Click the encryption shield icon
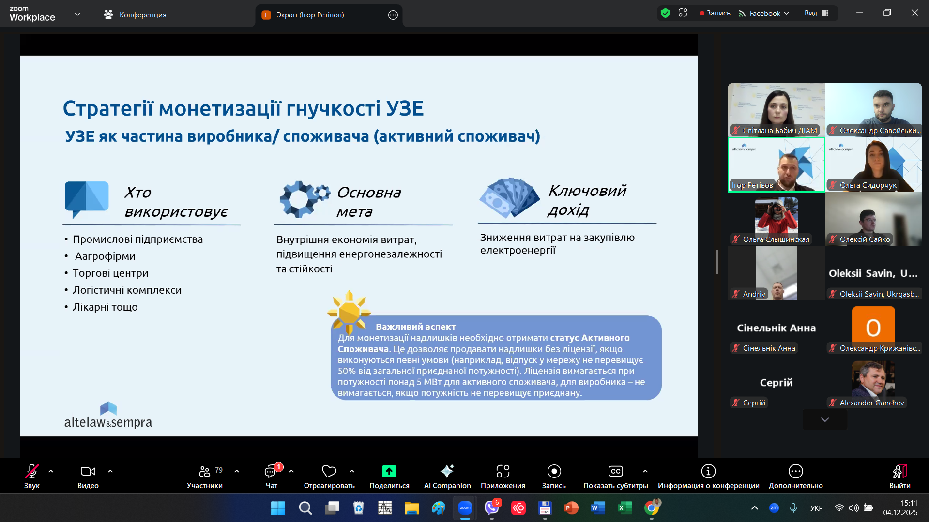Image resolution: width=929 pixels, height=522 pixels. click(x=665, y=13)
